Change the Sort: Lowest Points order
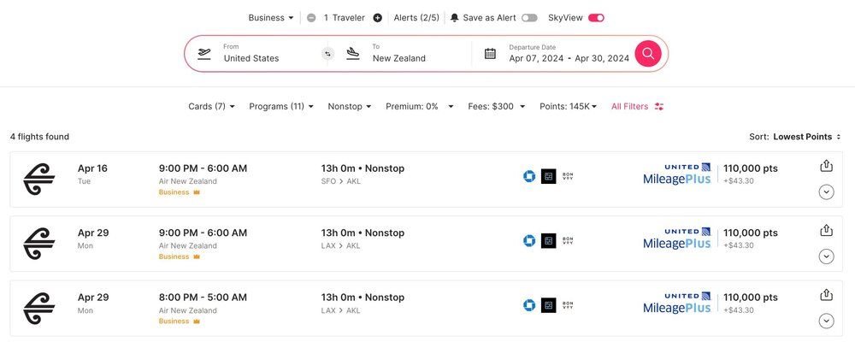The width and height of the screenshot is (855, 342). tap(806, 137)
